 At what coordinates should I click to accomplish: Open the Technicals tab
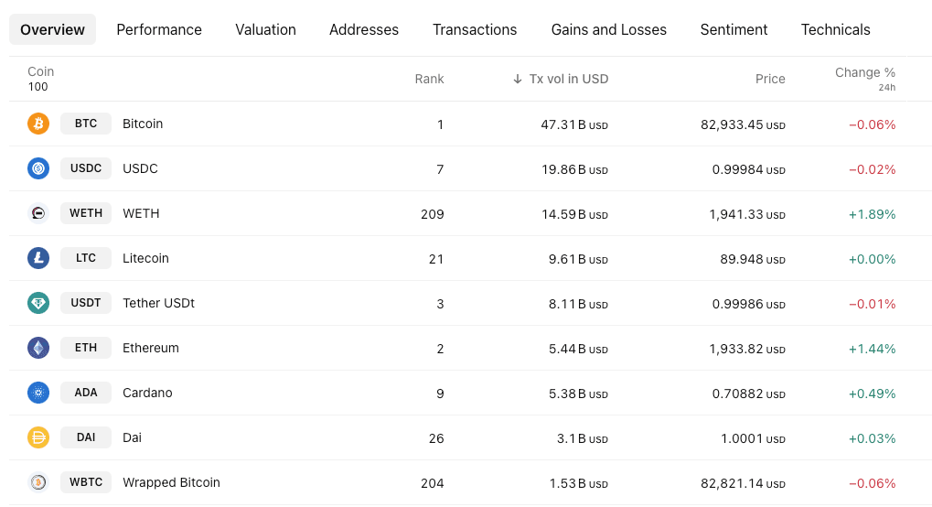point(835,29)
